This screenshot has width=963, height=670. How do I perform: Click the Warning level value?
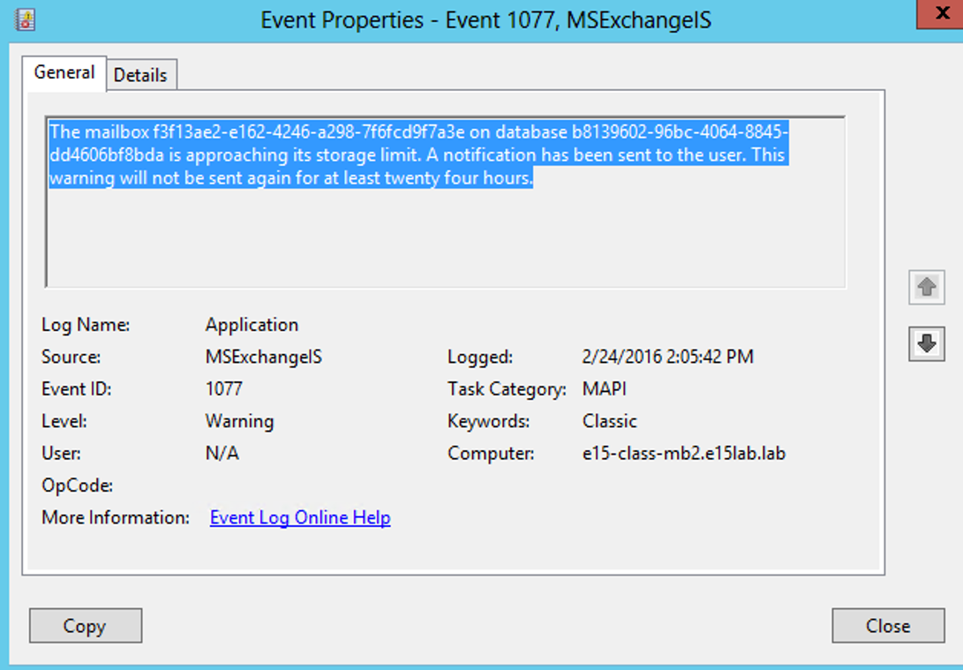[x=239, y=421]
